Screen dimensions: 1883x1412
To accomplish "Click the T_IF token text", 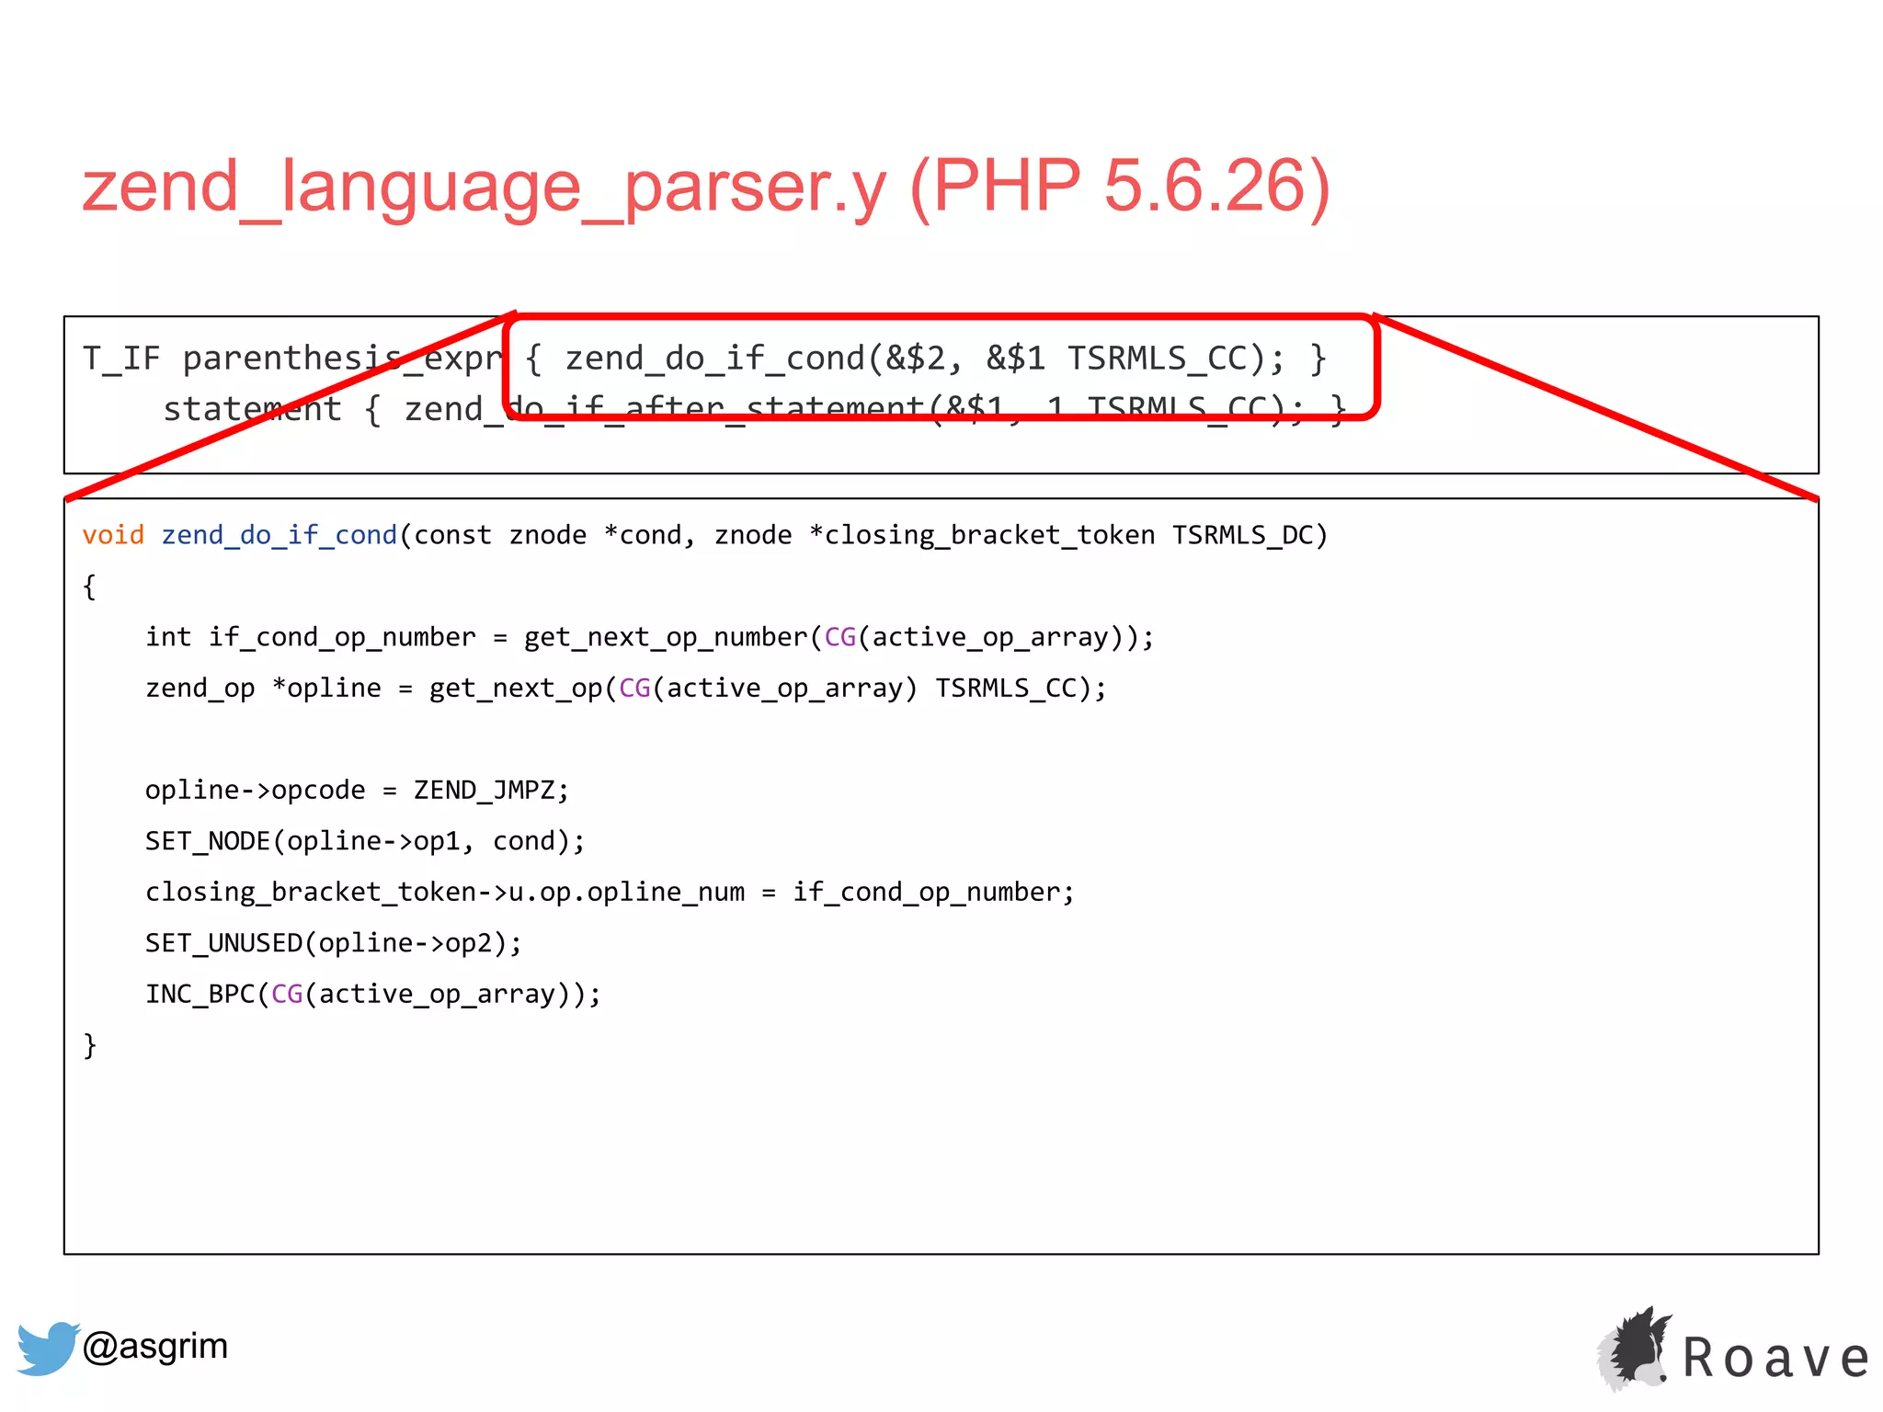I will pos(121,359).
